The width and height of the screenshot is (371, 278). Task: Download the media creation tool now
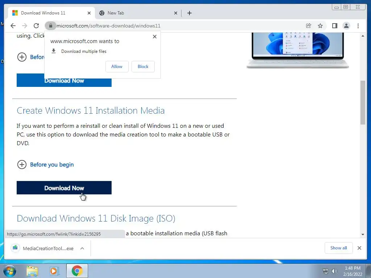[x=64, y=188]
